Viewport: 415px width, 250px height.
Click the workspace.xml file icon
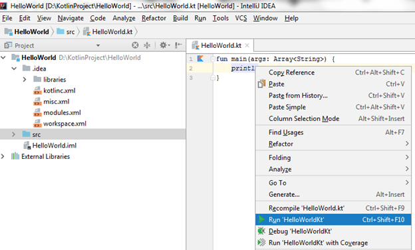point(37,124)
